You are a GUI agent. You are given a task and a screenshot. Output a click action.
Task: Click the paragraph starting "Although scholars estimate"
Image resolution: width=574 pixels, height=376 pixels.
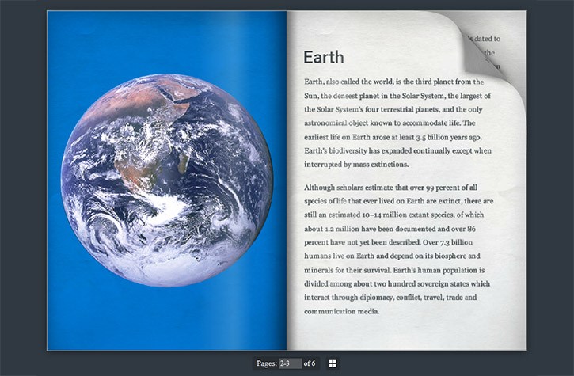(x=396, y=249)
